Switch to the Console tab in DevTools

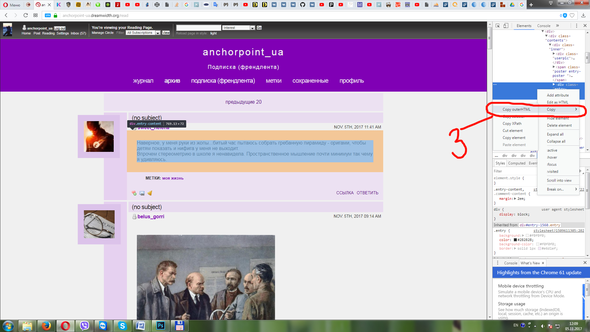tap(544, 26)
